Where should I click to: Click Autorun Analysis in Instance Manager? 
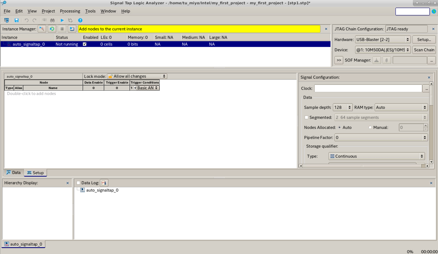pos(52,29)
